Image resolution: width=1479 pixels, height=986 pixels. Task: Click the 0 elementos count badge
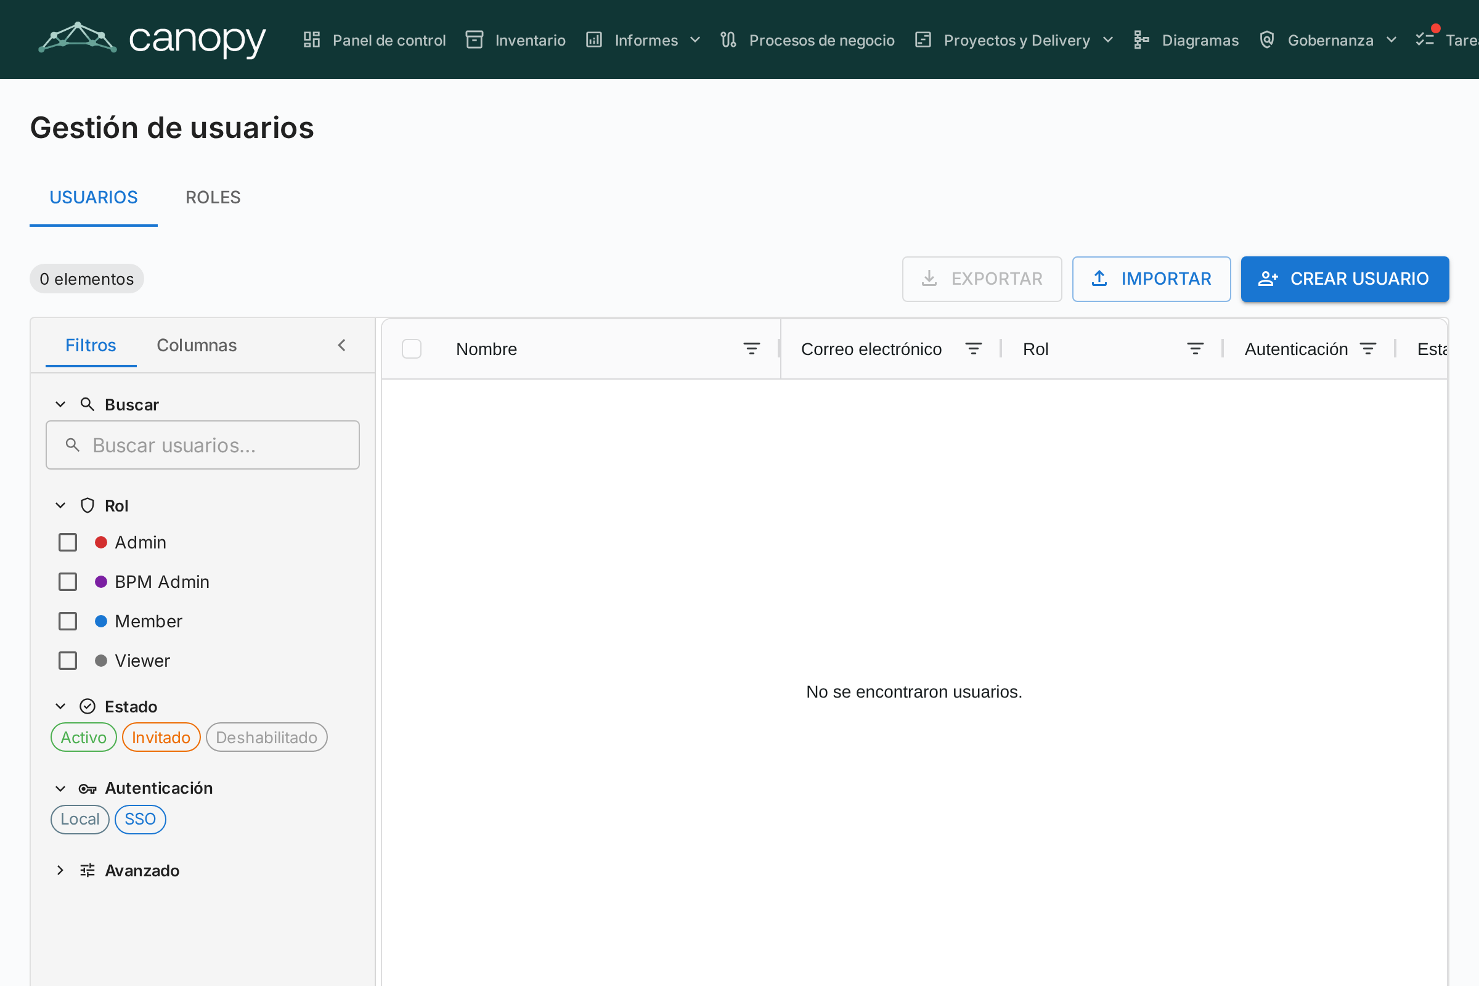87,279
